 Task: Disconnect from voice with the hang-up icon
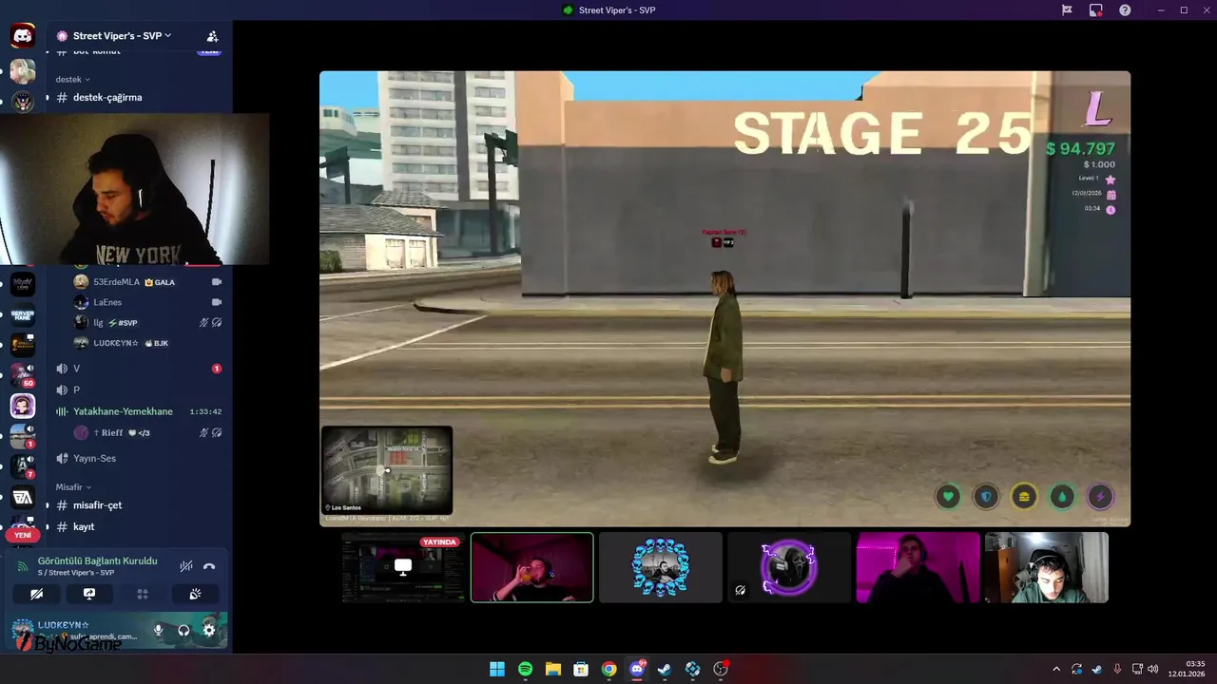[209, 566]
